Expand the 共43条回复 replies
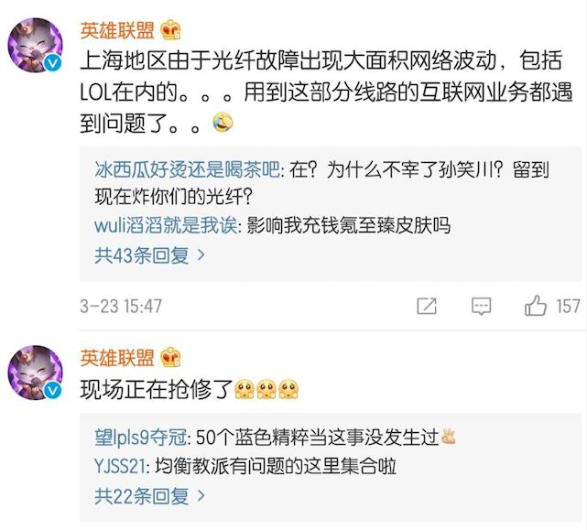Image resolution: width=587 pixels, height=530 pixels. coord(149,254)
